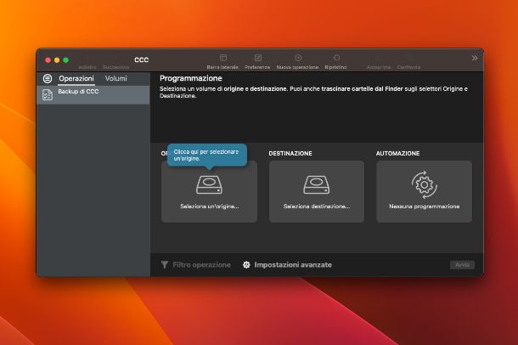Click the Confronta toolbar item
Viewport: 518px width, 345px height.
(x=408, y=67)
